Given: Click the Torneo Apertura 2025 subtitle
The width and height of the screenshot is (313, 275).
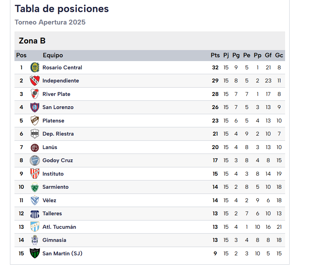Looking at the screenshot, I should 50,22.
